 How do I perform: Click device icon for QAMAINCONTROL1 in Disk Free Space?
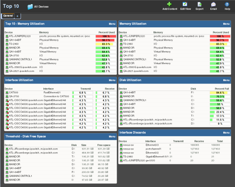pos(7,176)
